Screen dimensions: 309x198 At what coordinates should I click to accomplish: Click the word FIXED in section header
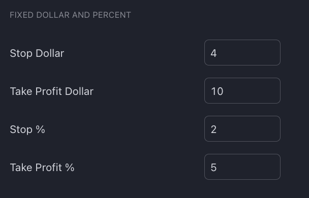pyautogui.click(x=22, y=15)
